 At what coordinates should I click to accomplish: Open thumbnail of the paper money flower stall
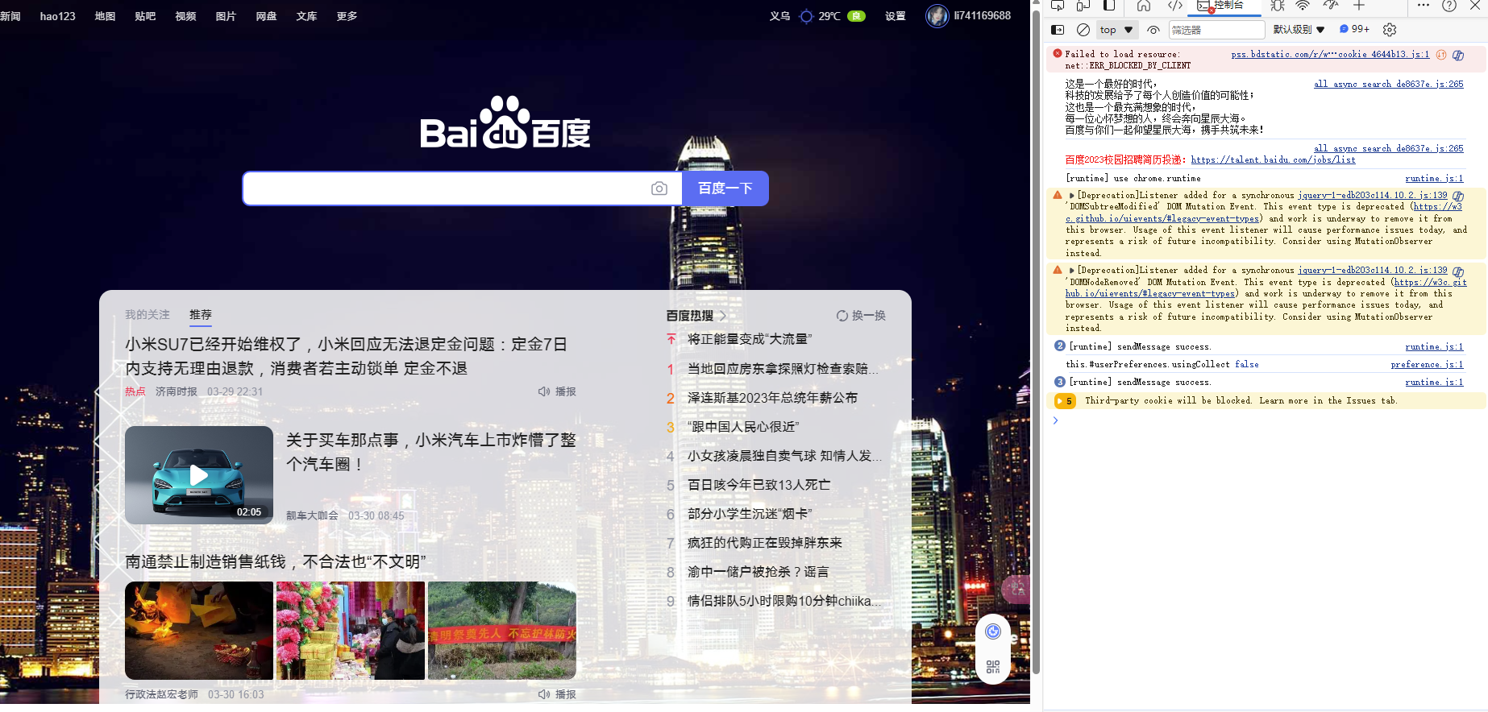(351, 631)
